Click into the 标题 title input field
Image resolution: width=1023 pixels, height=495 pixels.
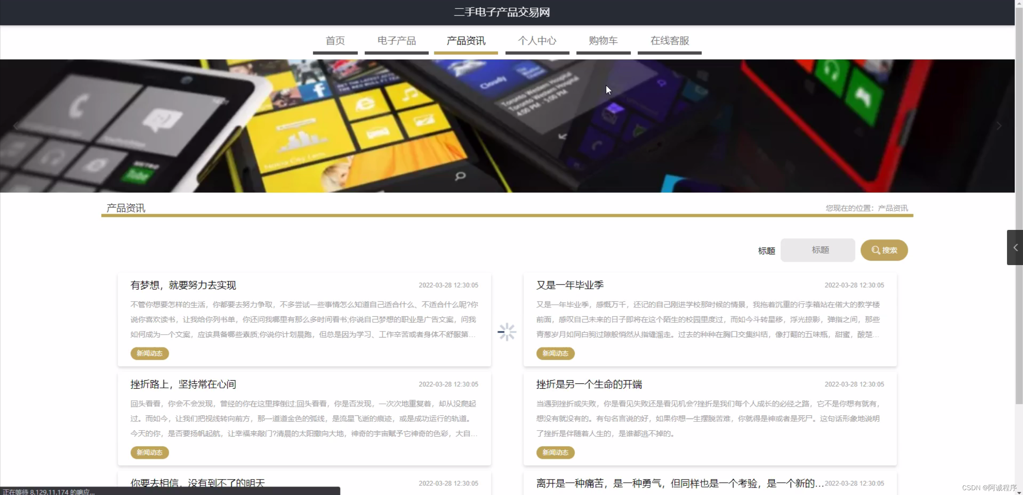pos(817,250)
